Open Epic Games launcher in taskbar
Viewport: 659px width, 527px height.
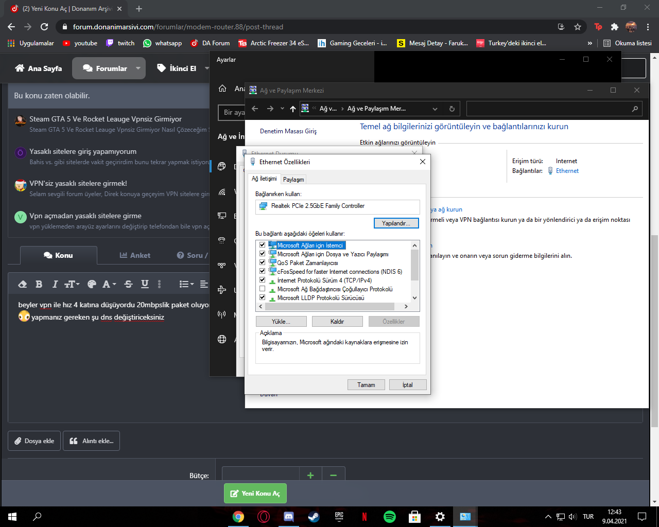tap(339, 517)
